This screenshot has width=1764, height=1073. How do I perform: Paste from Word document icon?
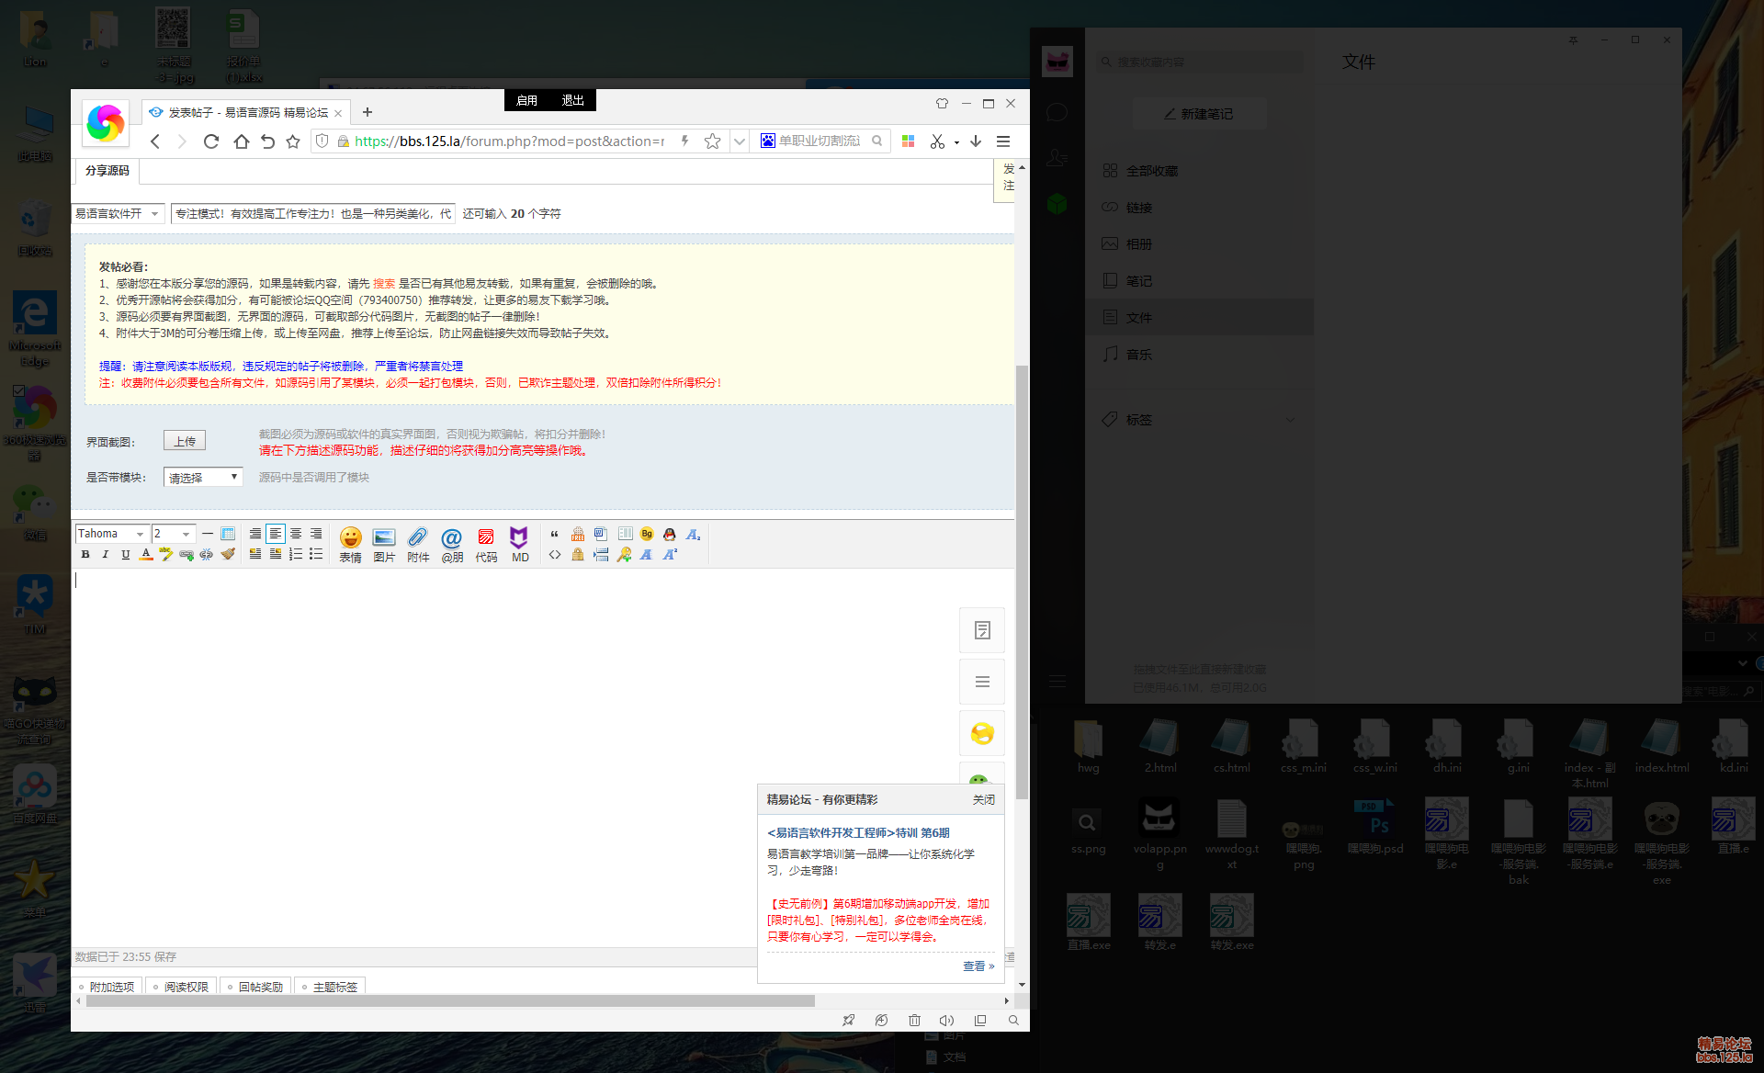601,534
